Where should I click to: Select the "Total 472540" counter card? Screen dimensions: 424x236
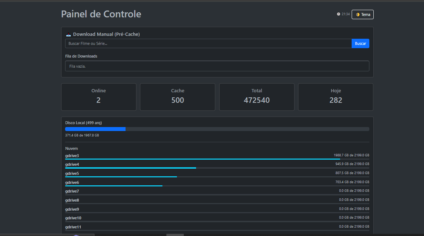(x=256, y=97)
